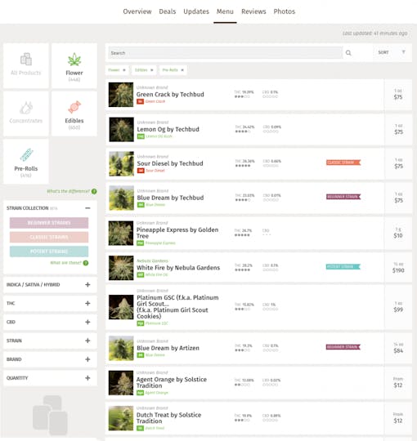
Task: Open the Sort dropdown
Action: click(392, 52)
